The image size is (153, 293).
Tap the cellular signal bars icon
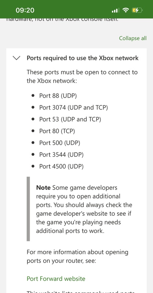[x=115, y=11]
